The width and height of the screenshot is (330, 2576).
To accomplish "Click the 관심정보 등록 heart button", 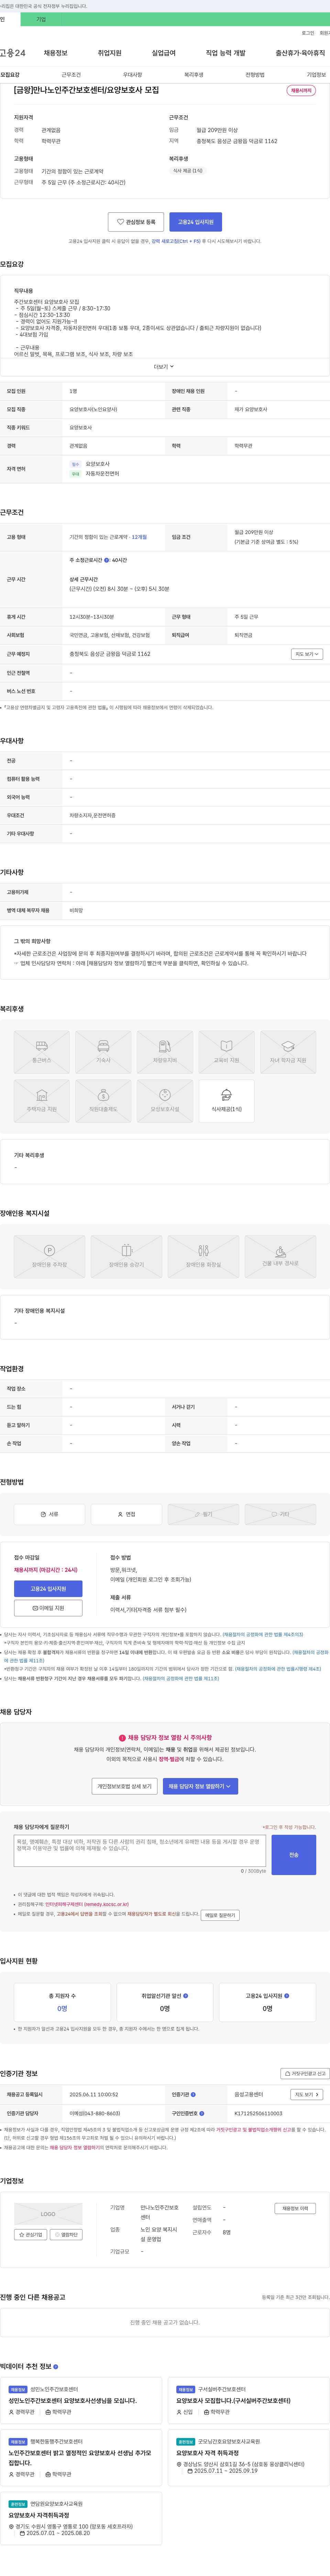I will 136,222.
